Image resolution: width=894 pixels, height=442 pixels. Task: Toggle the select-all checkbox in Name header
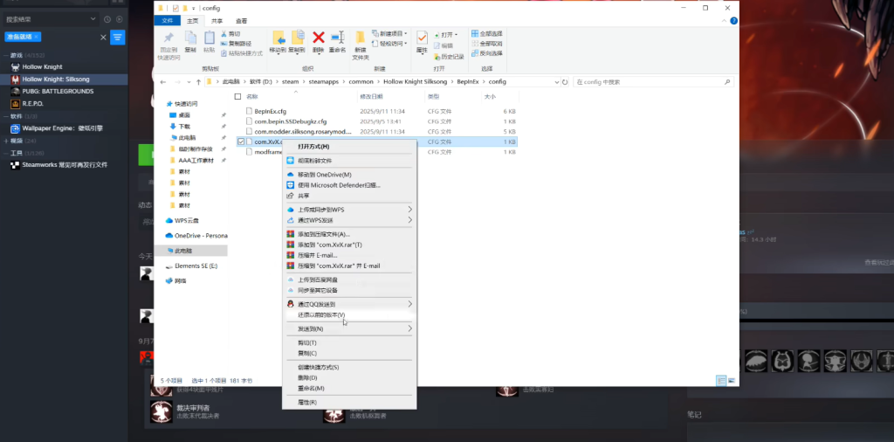[x=237, y=97]
